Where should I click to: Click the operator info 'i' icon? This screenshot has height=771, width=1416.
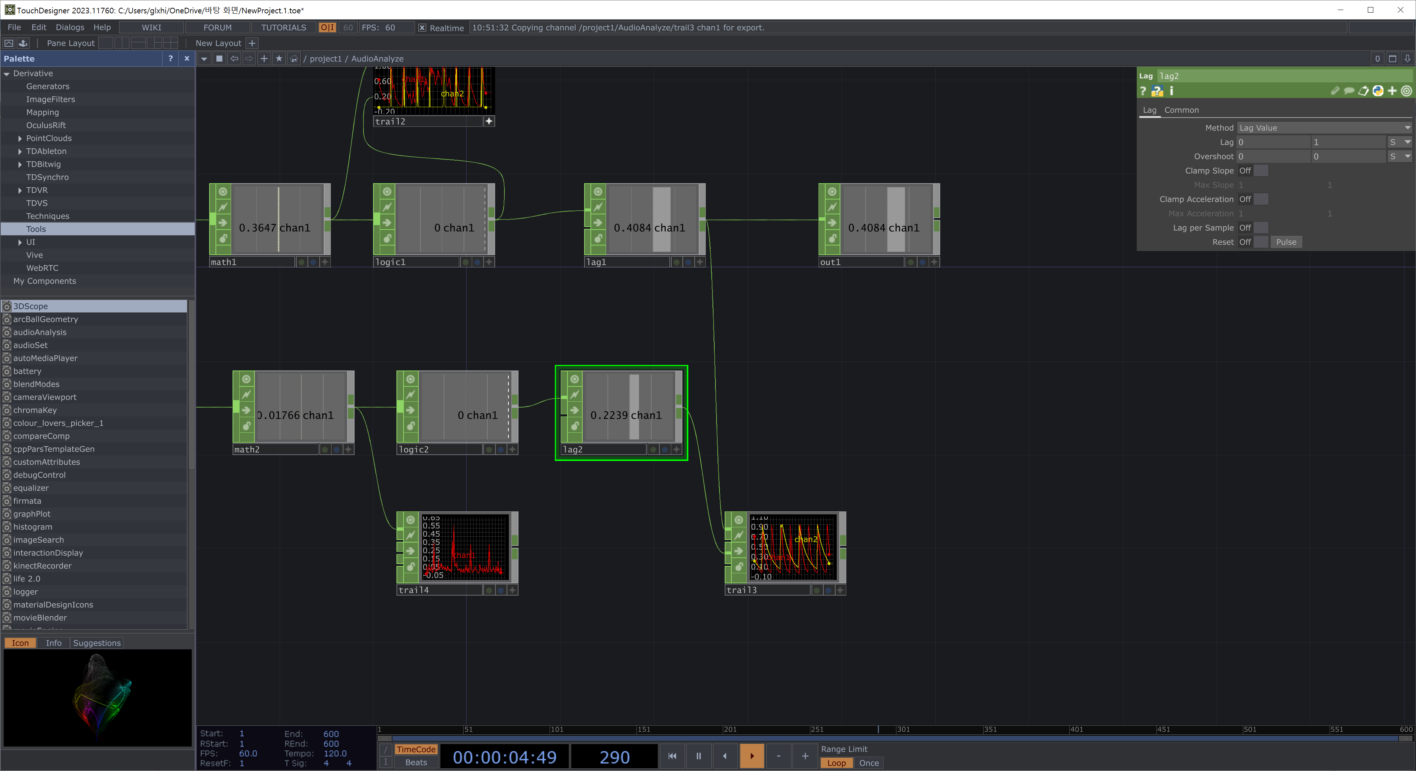tap(1171, 91)
